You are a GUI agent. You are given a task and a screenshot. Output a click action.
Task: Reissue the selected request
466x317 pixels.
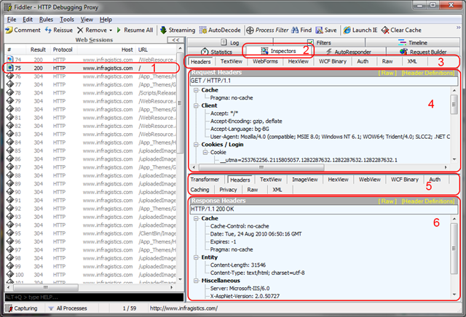pos(59,30)
